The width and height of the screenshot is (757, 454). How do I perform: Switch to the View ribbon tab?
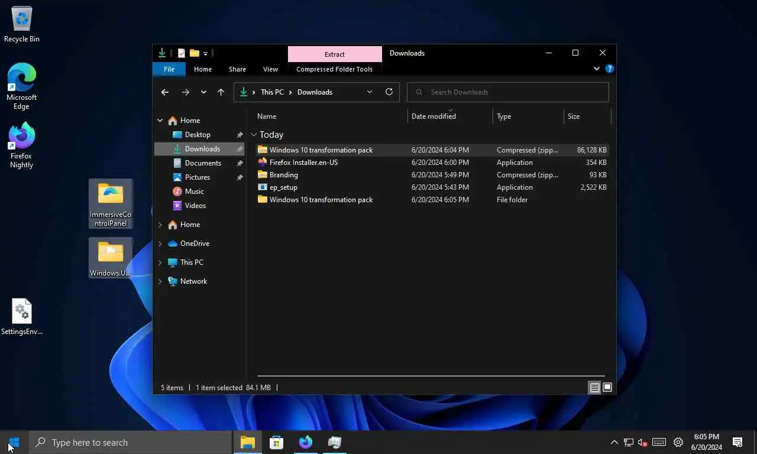(x=270, y=69)
